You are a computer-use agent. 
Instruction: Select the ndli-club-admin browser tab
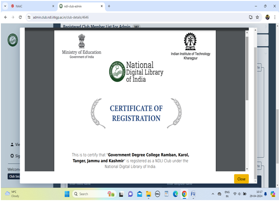(79, 6)
